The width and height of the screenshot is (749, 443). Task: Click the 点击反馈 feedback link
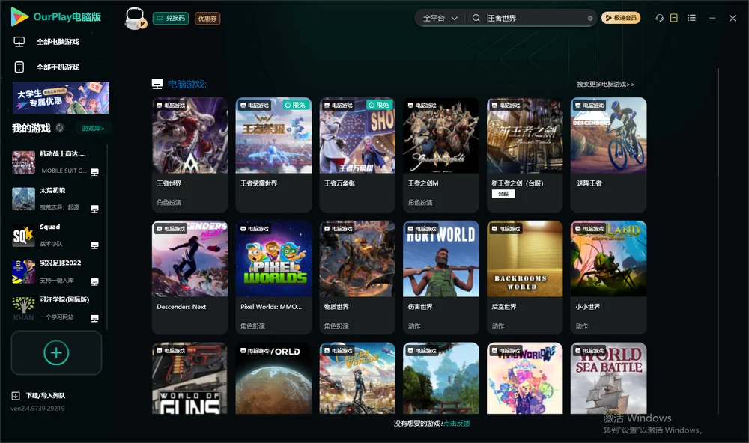pyautogui.click(x=457, y=423)
